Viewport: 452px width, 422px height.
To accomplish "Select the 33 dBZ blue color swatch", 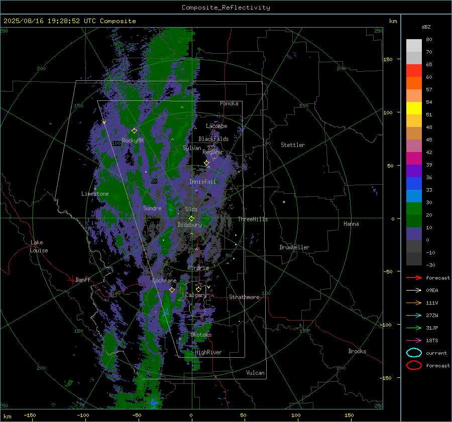I will (414, 196).
